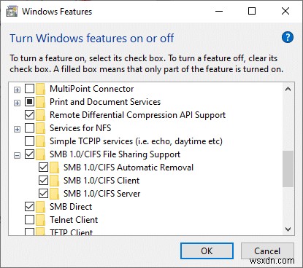Select the MultiPoint Connector folder icon
303x268 pixels.
tap(41, 89)
